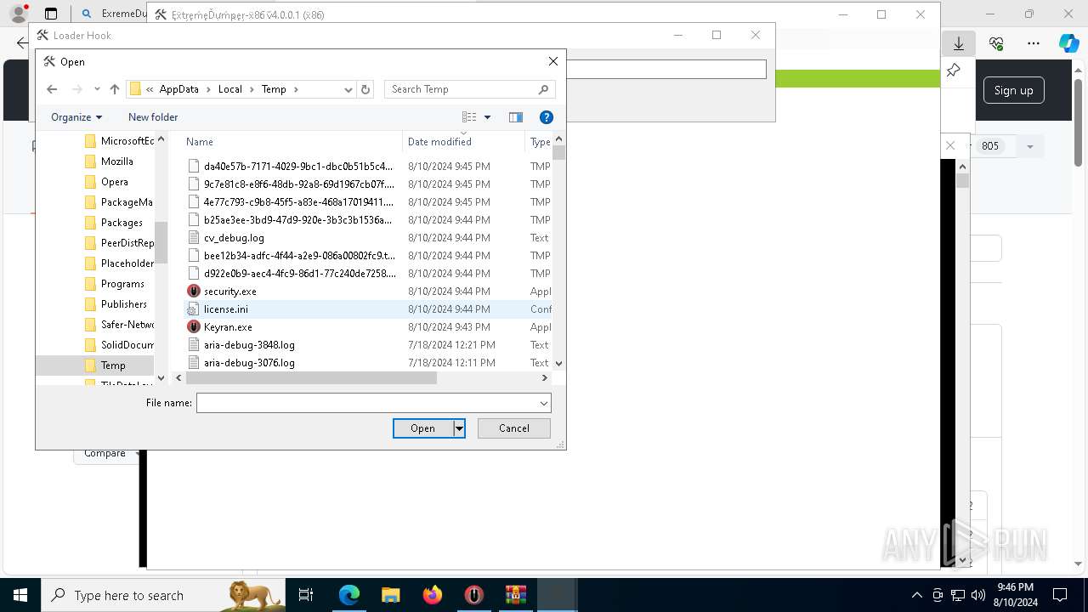
Task: Toggle the preview pane
Action: click(516, 117)
